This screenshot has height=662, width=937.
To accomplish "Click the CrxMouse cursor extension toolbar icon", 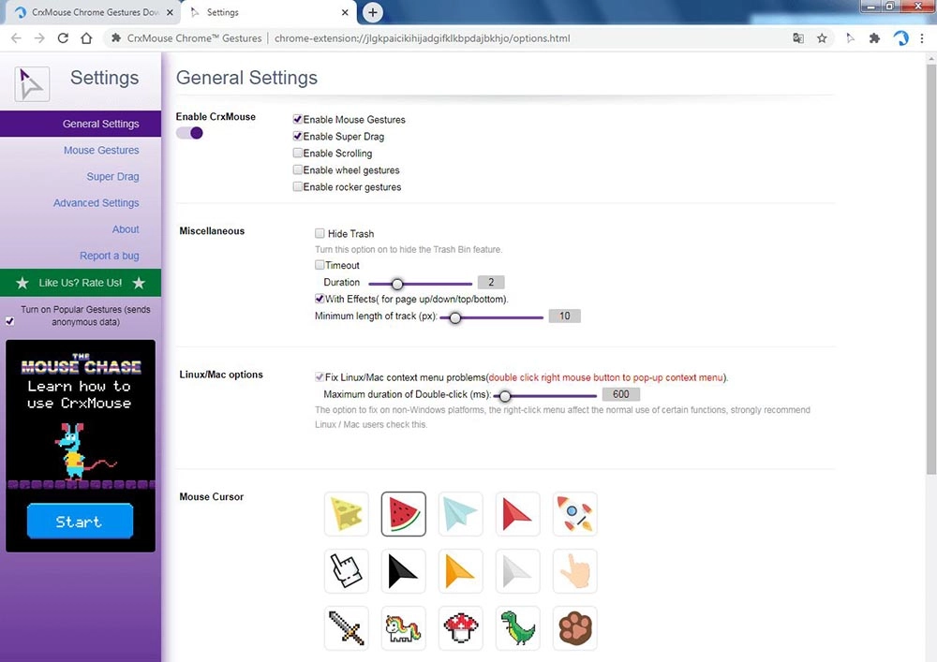I will (850, 38).
